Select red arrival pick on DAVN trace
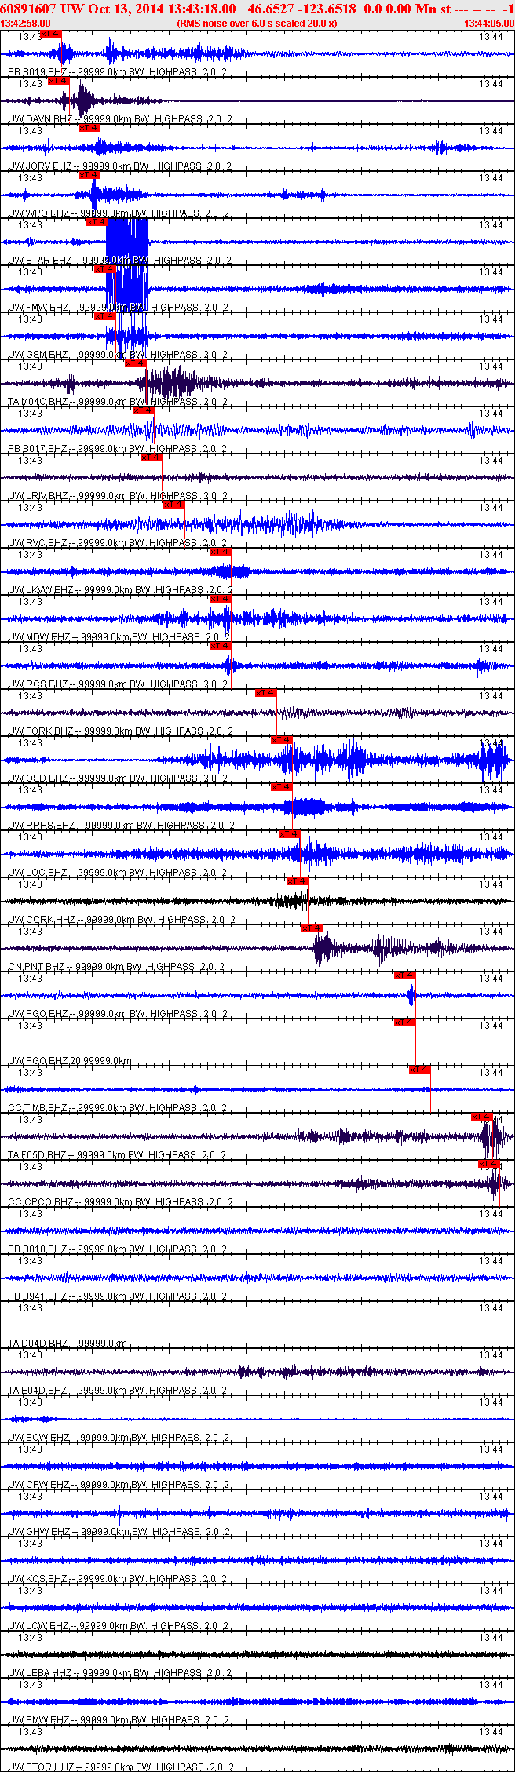The image size is (515, 1772). tap(59, 81)
